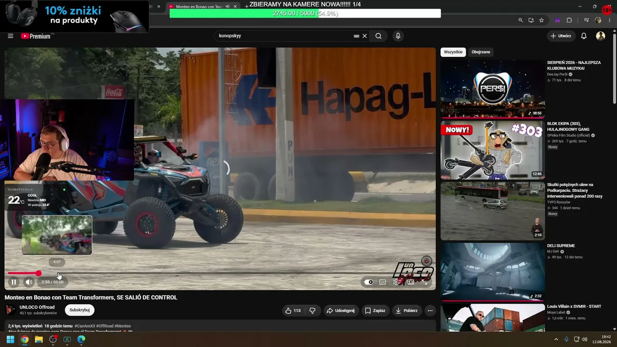This screenshot has width=617, height=347.
Task: Select the Wszystkie filter chip
Action: pyautogui.click(x=453, y=52)
